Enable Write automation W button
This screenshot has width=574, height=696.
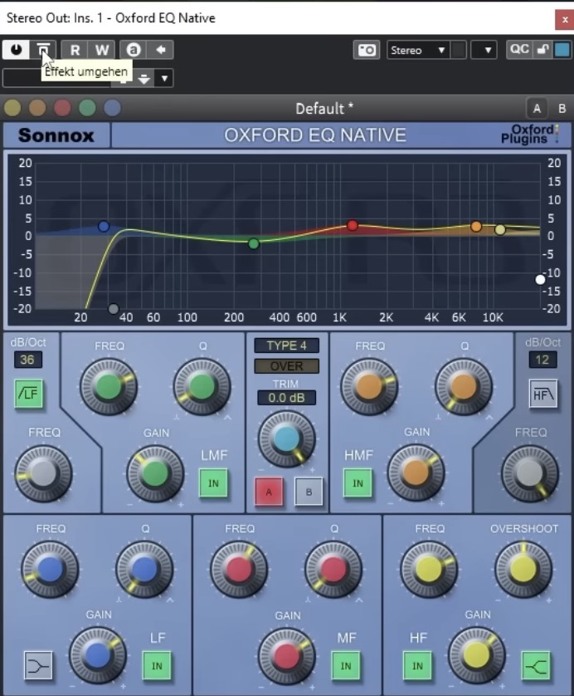coord(101,50)
